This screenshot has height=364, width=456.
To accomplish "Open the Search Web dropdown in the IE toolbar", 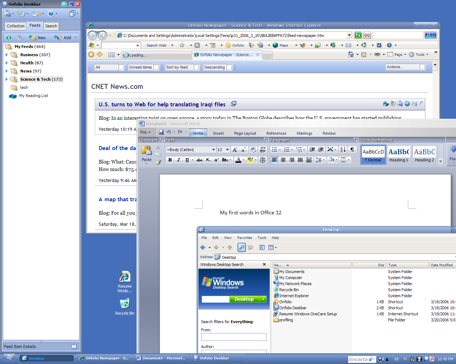I will click(172, 45).
